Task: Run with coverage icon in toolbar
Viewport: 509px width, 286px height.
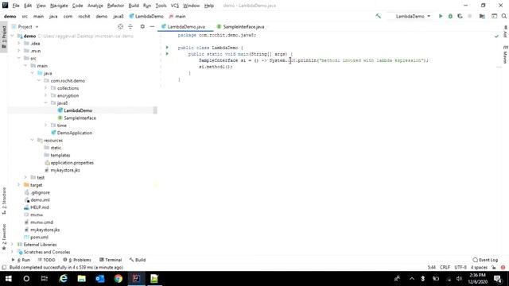Action: [x=460, y=16]
